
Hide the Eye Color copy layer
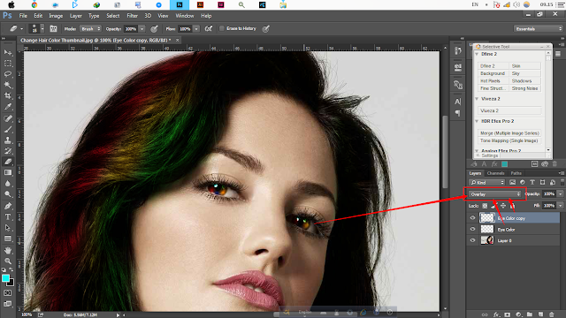click(x=472, y=218)
